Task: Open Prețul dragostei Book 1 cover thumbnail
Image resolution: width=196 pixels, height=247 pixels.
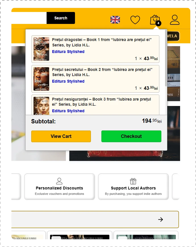Action: tap(41, 49)
